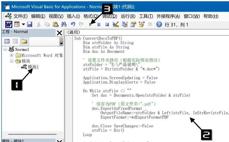
Task: Open the 调试(D) menu
Action: (110, 16)
